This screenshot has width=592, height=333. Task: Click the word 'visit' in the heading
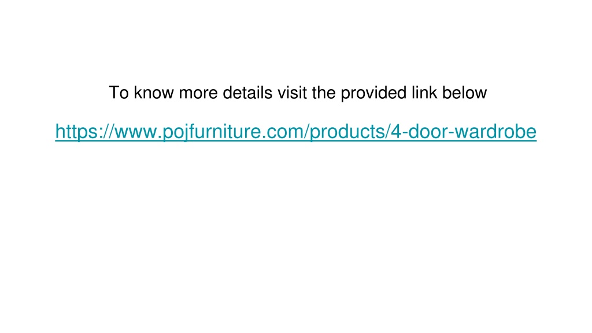coord(292,93)
